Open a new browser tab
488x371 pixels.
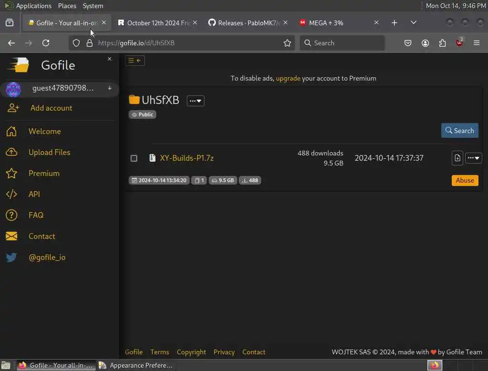point(394,23)
